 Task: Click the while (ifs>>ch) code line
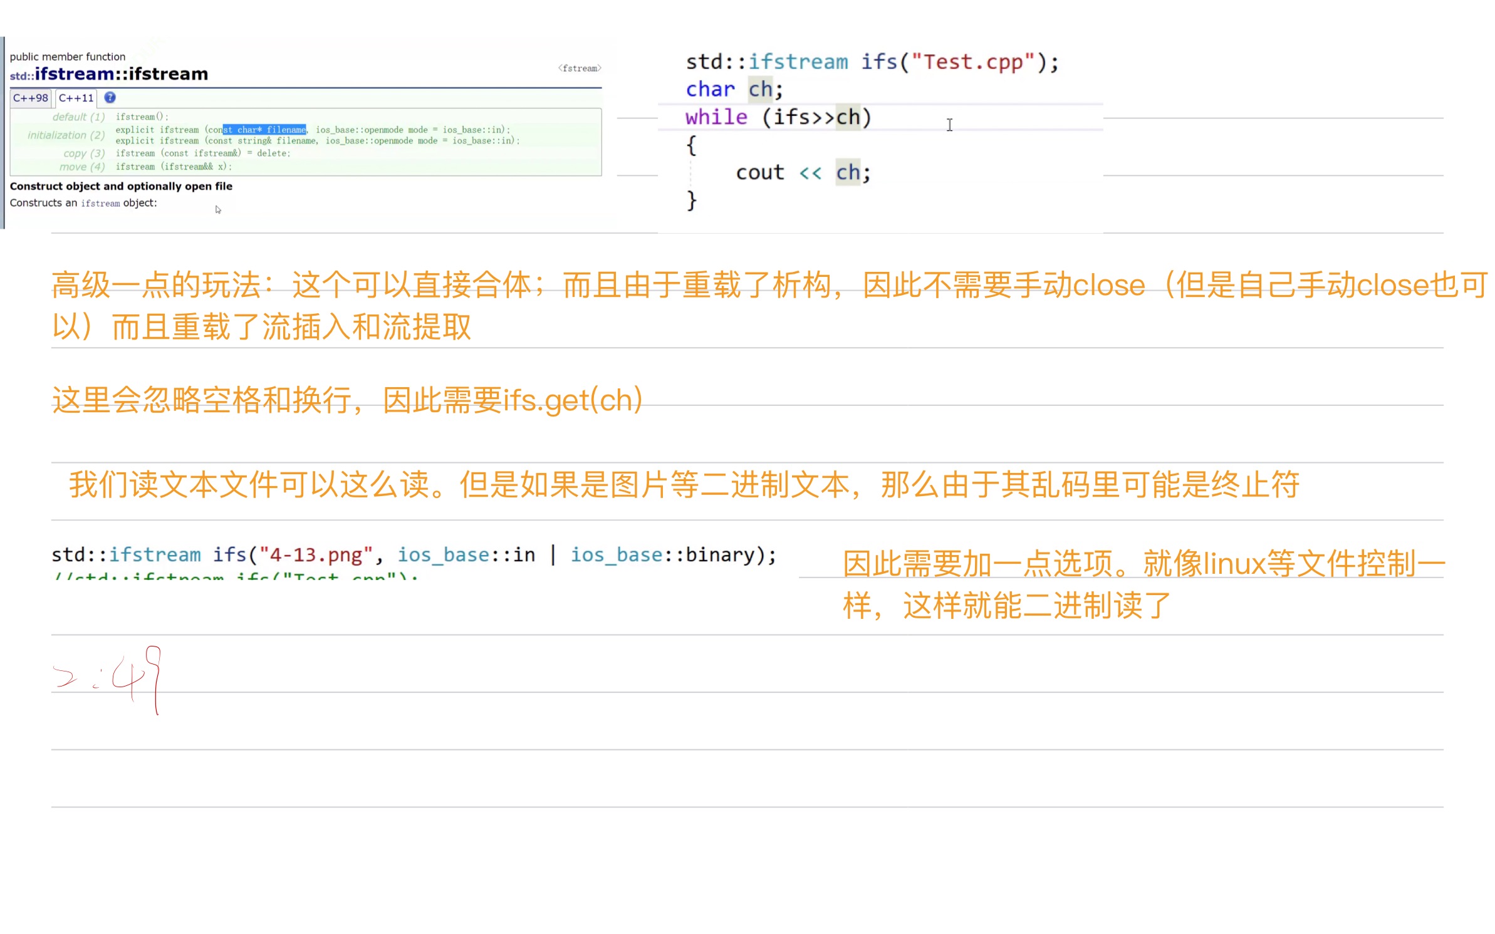(778, 117)
